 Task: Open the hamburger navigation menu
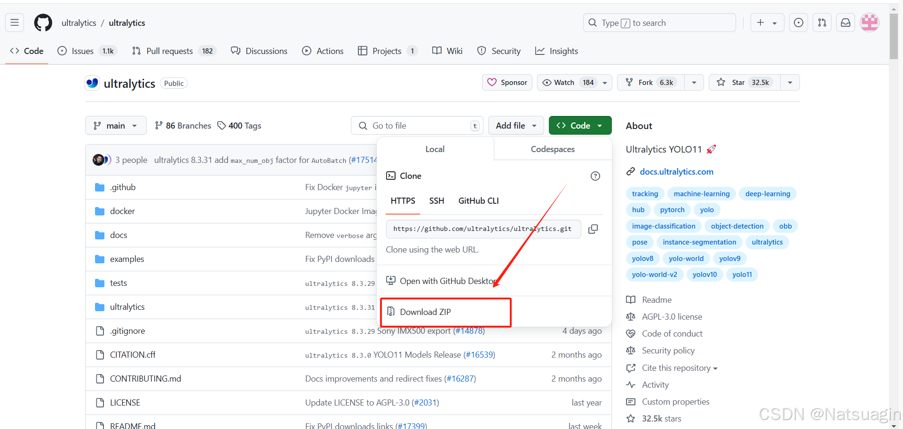(15, 23)
